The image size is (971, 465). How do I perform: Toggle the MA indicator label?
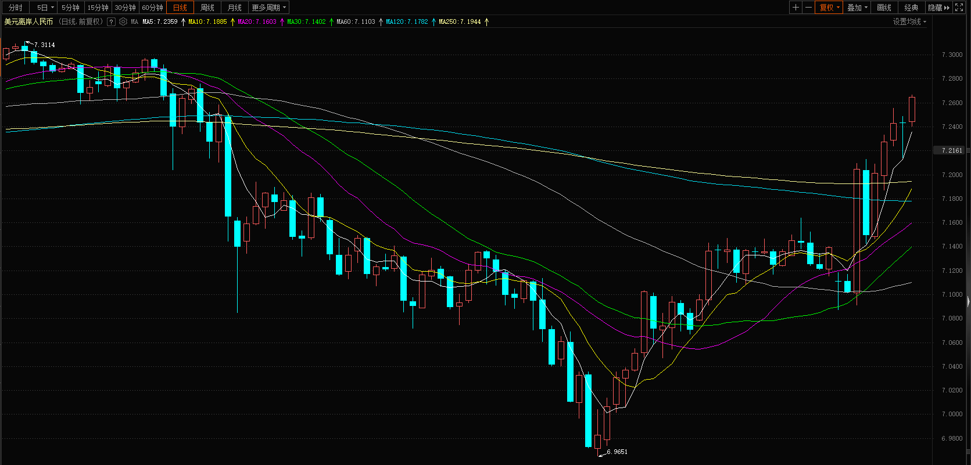coord(134,21)
